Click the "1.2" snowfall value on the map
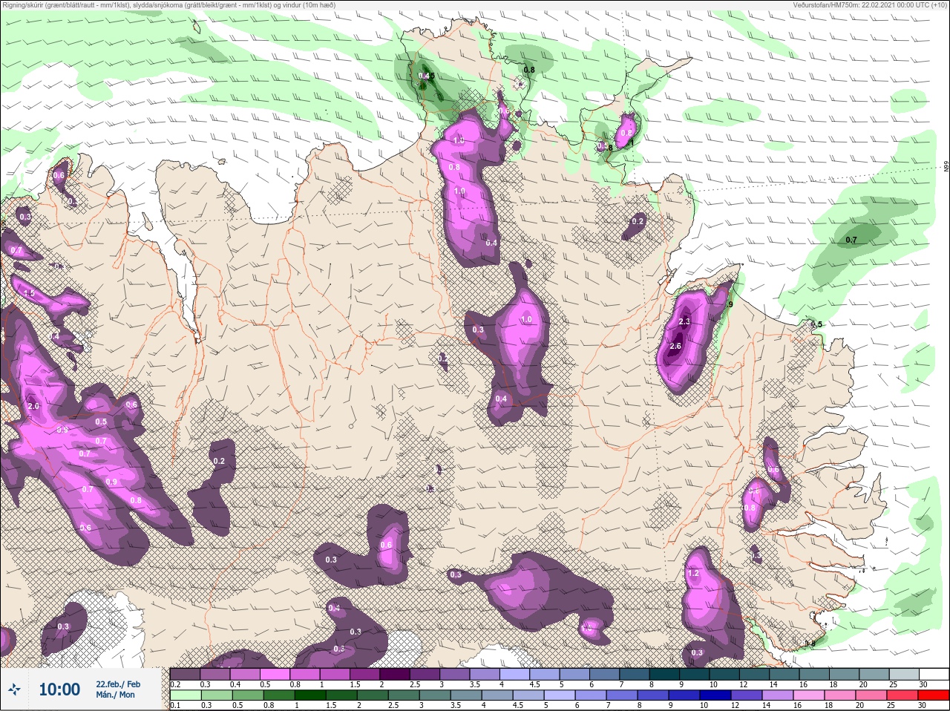 click(694, 574)
